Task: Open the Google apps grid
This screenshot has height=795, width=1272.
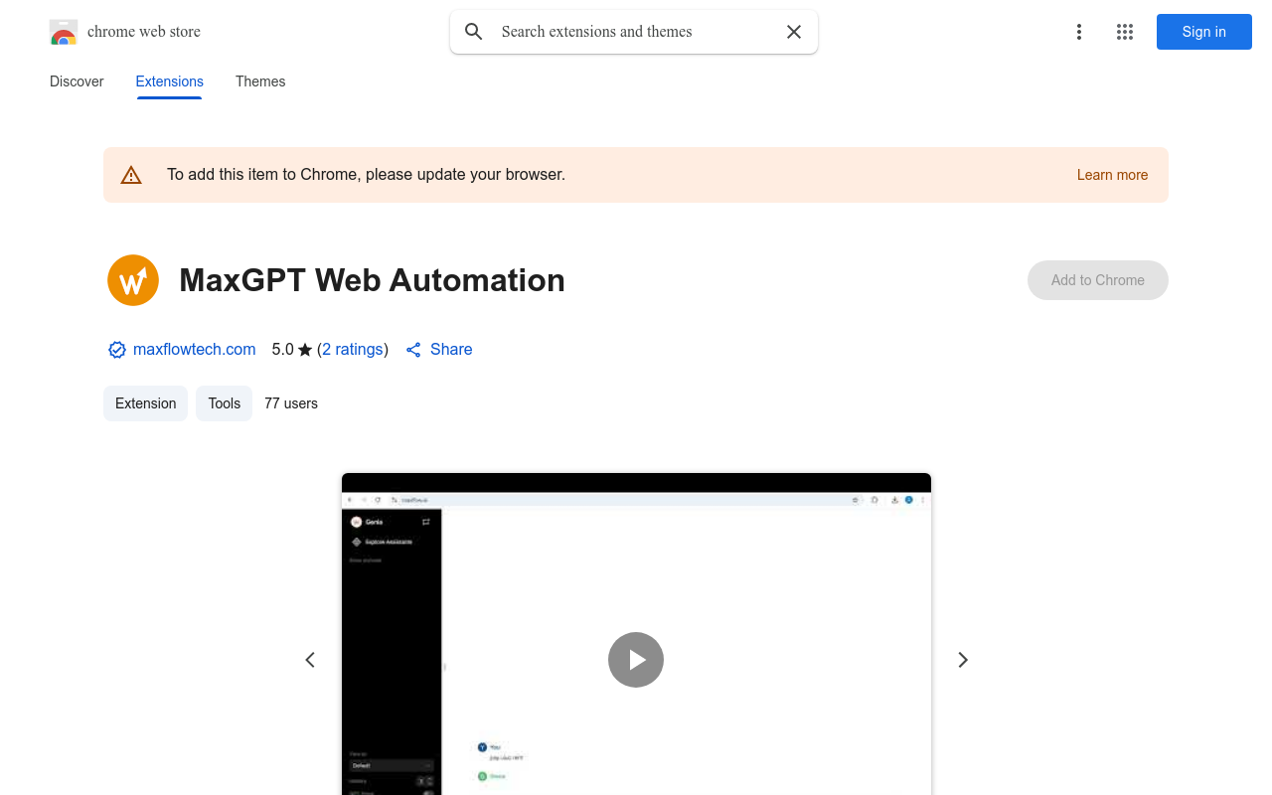Action: coord(1125,32)
